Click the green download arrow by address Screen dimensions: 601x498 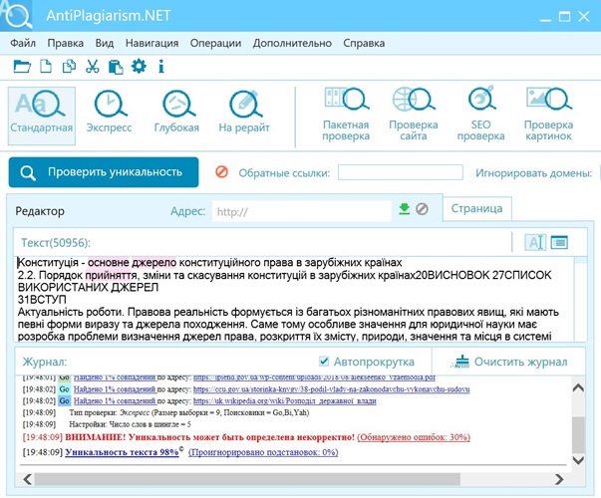tap(405, 209)
